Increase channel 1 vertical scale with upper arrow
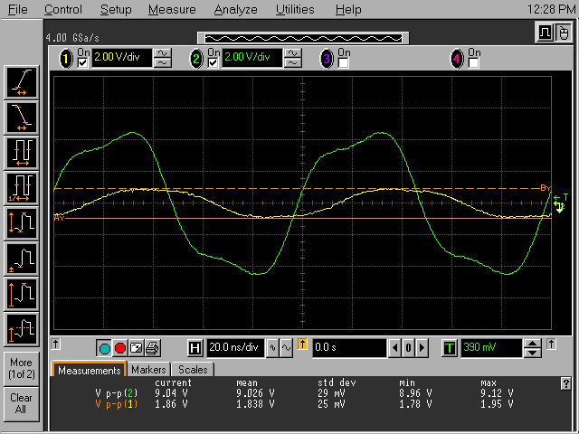Screen dimensions: 579x434 tap(162, 53)
